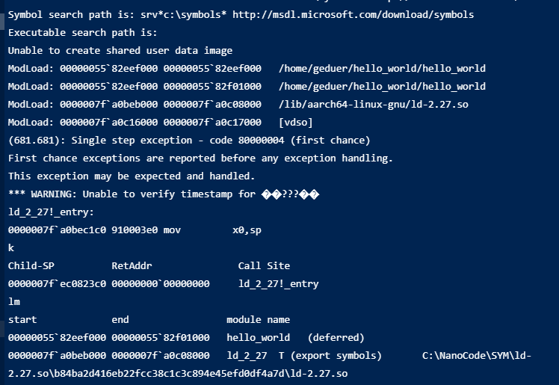Click the C:\NanoCode\SYM\ld- symbol file path

pyautogui.click(x=477, y=355)
